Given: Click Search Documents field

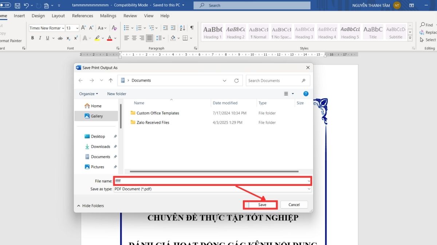Looking at the screenshot, I should click(278, 81).
